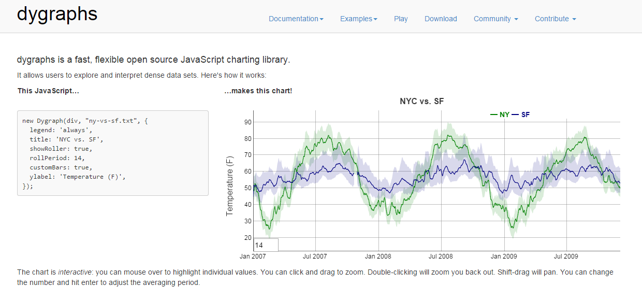Click the Jan 2008 x-axis label
Screen dimensions: 642x300
pyautogui.click(x=378, y=256)
